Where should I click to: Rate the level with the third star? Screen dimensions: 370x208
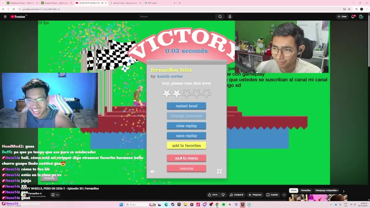click(186, 93)
